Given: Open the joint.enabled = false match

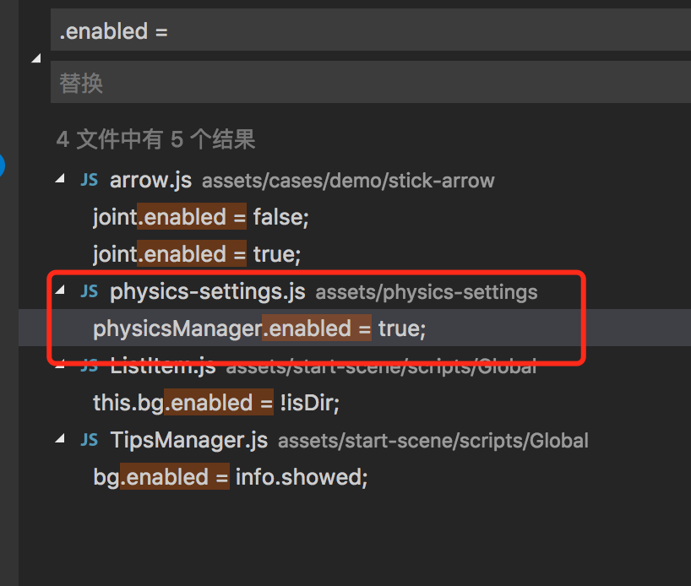Looking at the screenshot, I should click(x=201, y=217).
